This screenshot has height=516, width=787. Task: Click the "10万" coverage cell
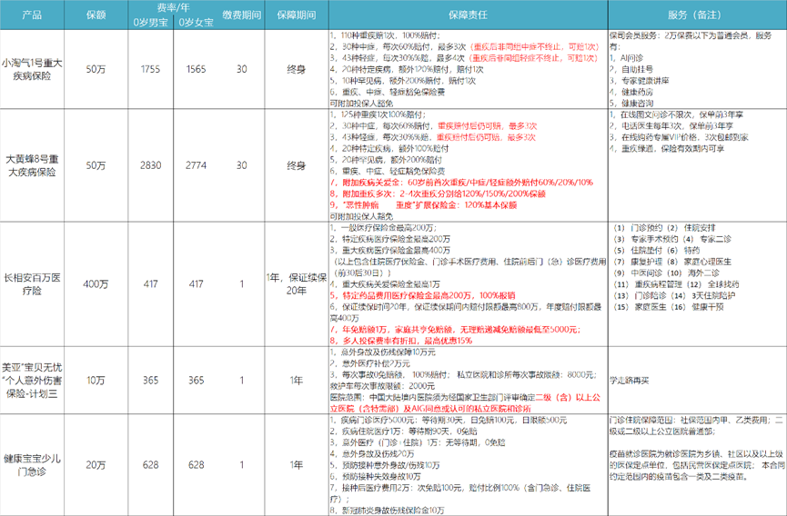pos(96,381)
